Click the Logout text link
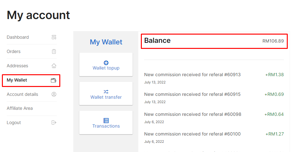296x152 pixels. (x=14, y=122)
